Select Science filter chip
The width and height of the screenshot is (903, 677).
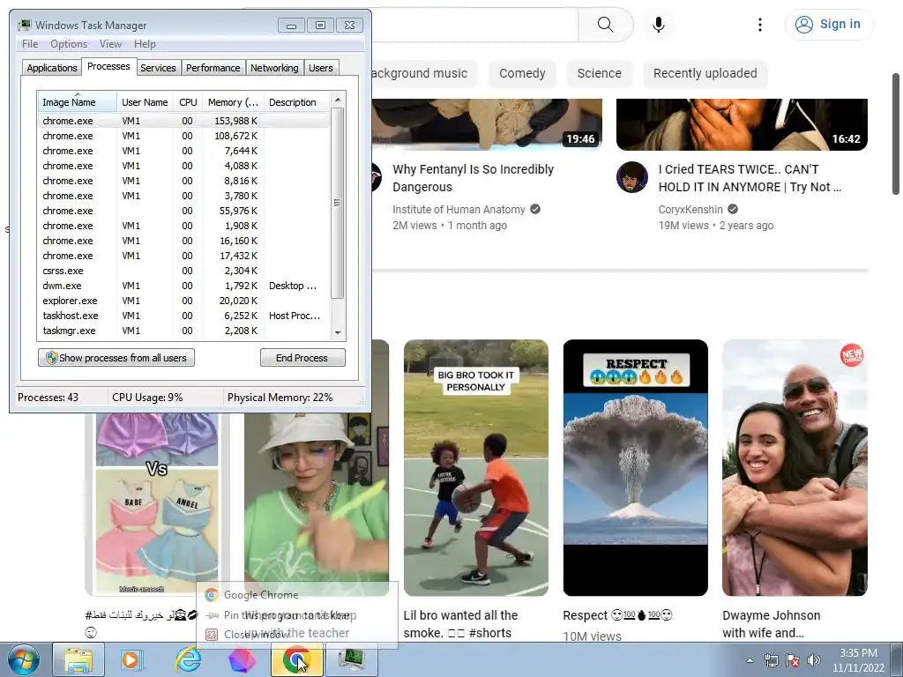click(599, 73)
